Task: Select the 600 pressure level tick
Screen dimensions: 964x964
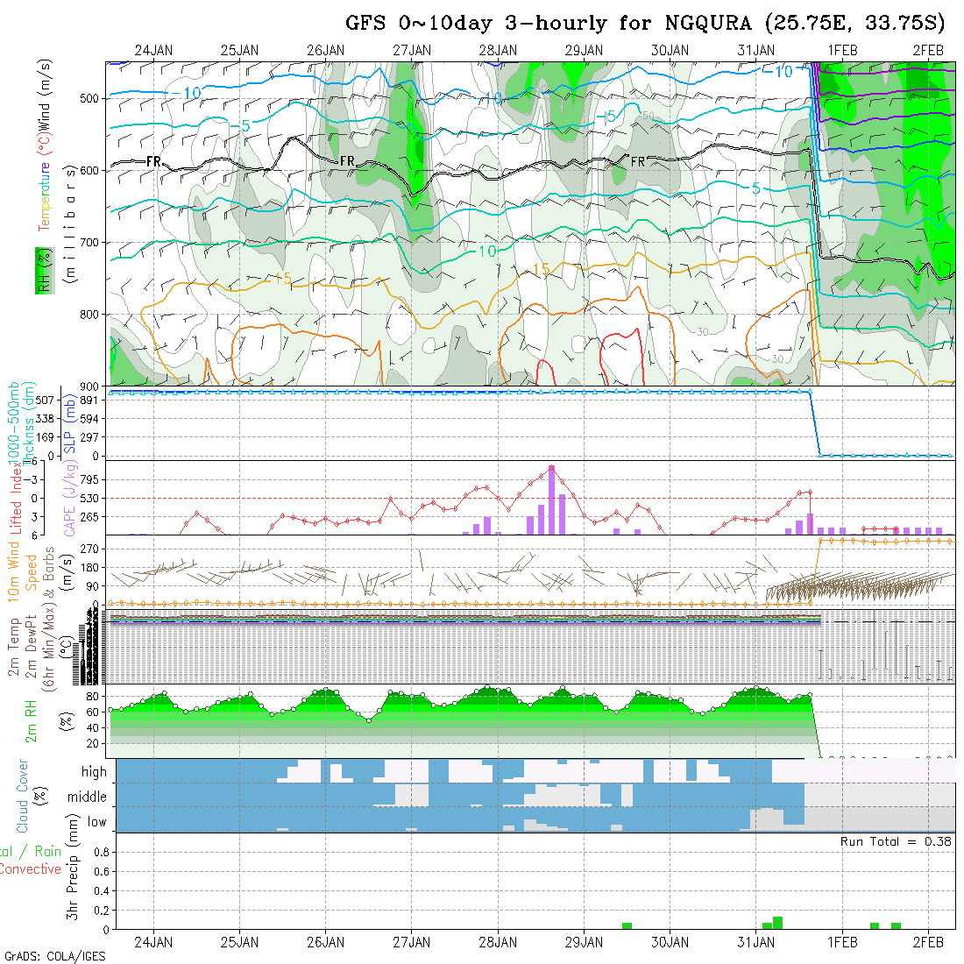Action: point(89,170)
